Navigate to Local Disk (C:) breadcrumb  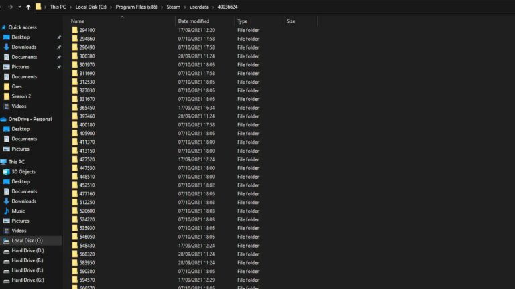coord(91,7)
